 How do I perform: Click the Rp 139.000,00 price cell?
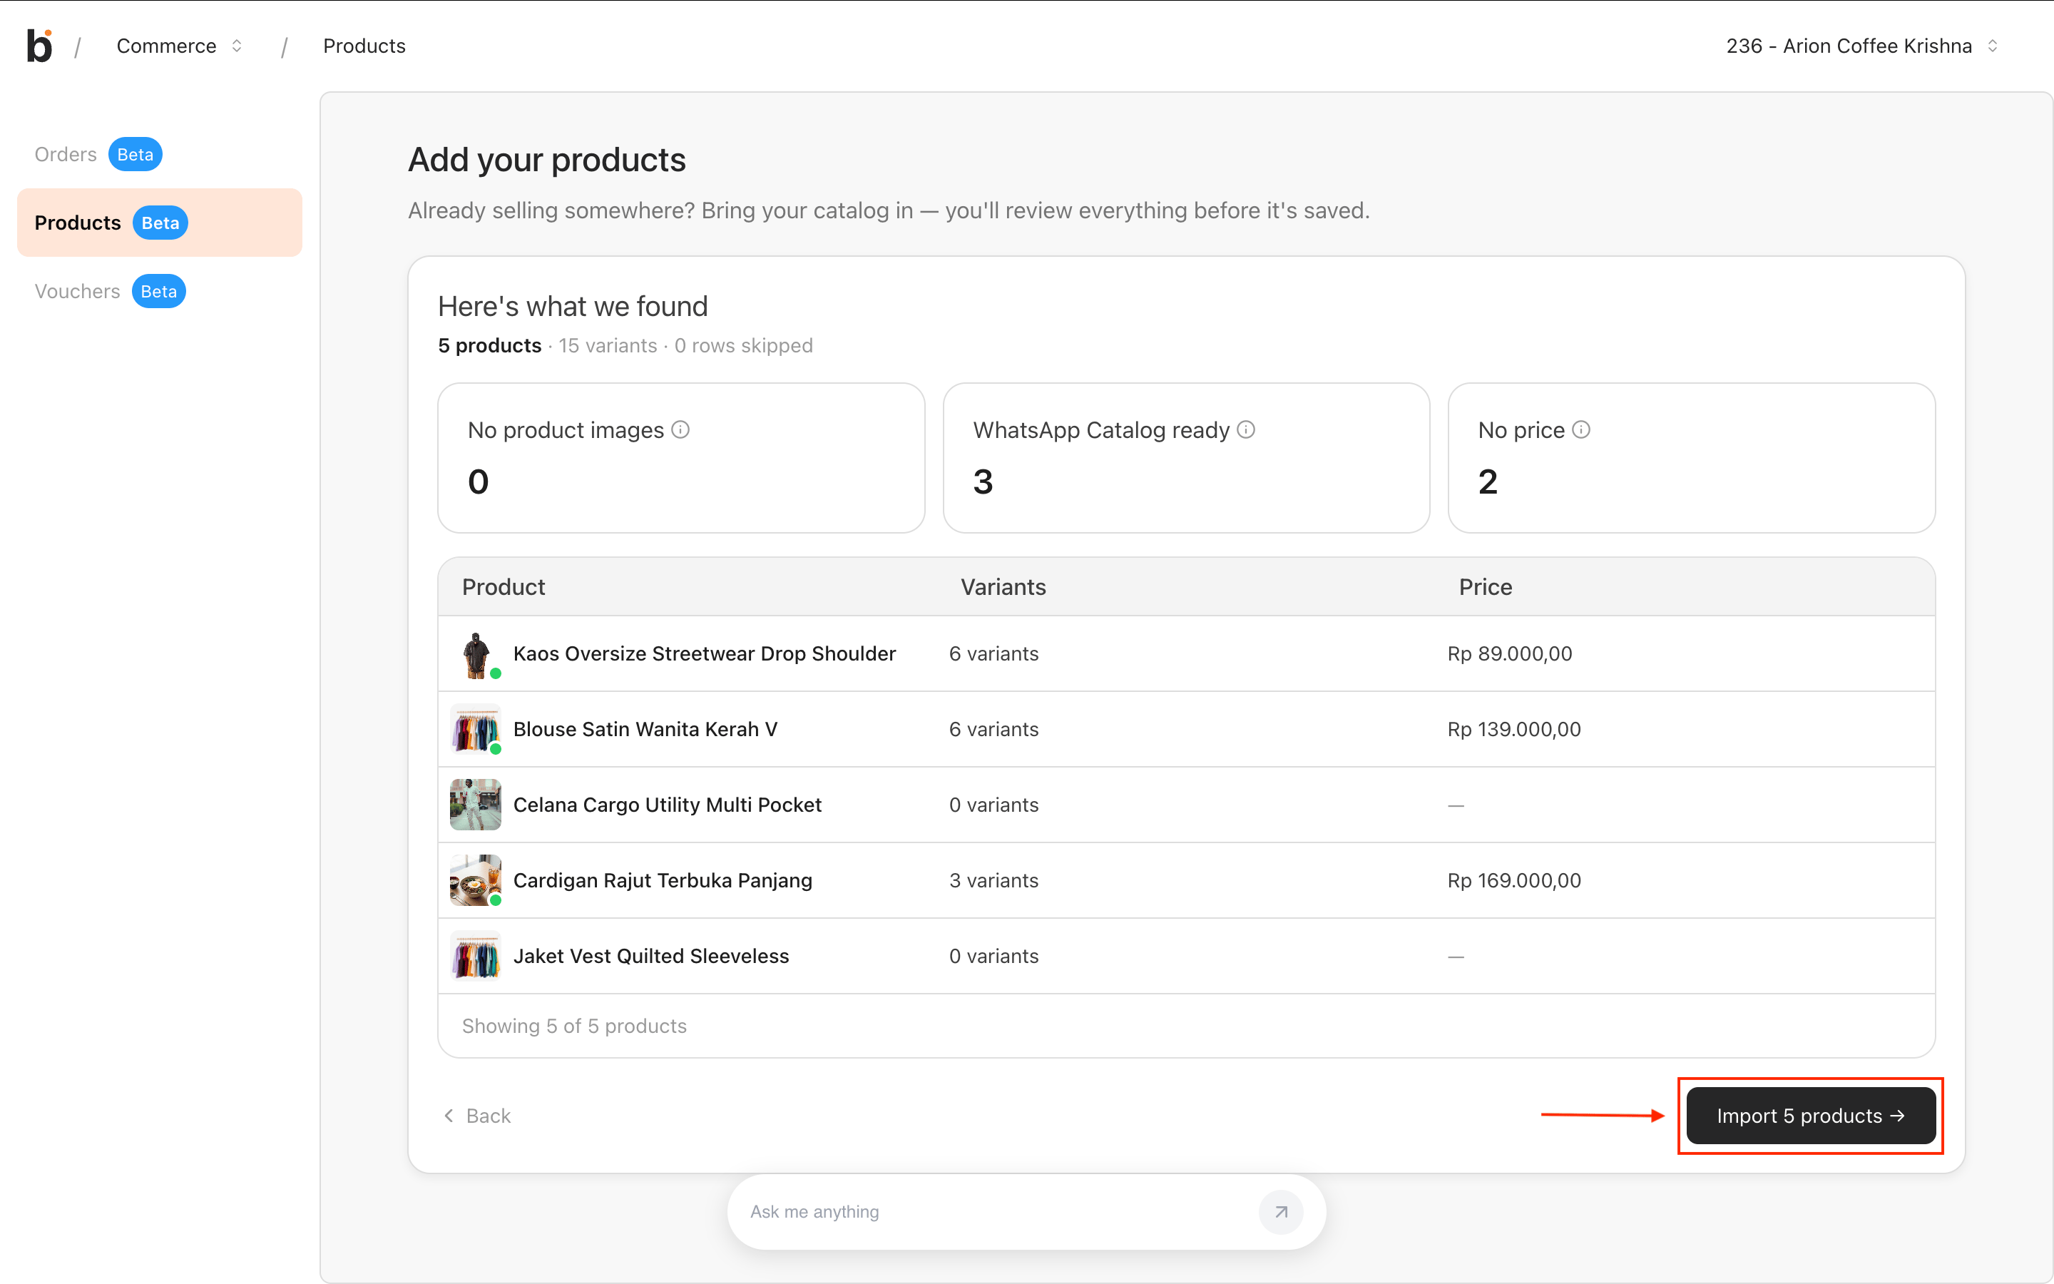(x=1514, y=730)
